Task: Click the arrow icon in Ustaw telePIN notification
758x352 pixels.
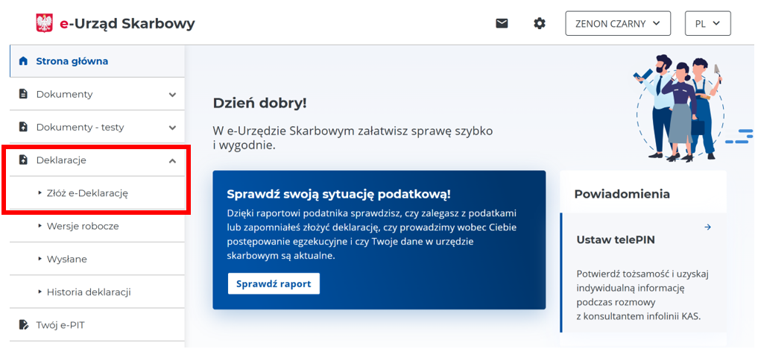Action: (708, 227)
